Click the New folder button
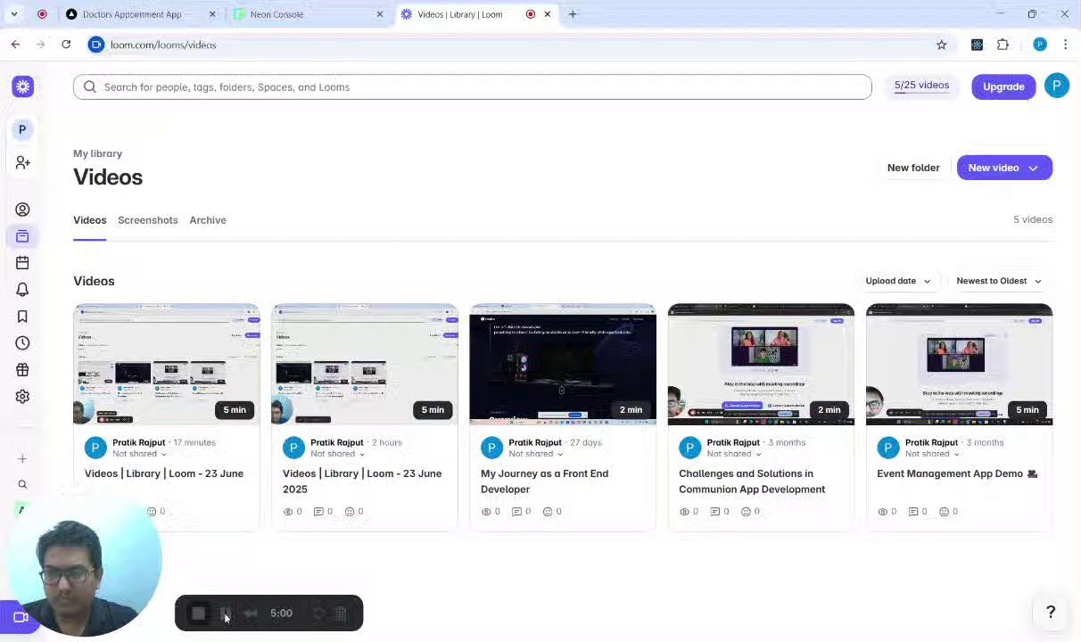Screen dimensions: 1081x642 [x=913, y=168]
